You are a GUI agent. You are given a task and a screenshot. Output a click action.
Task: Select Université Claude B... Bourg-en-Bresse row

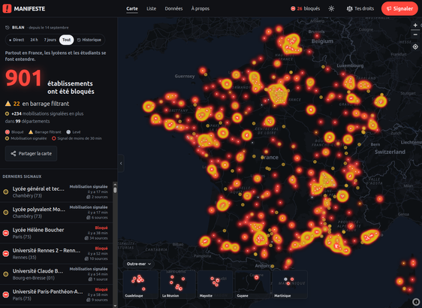56,274
